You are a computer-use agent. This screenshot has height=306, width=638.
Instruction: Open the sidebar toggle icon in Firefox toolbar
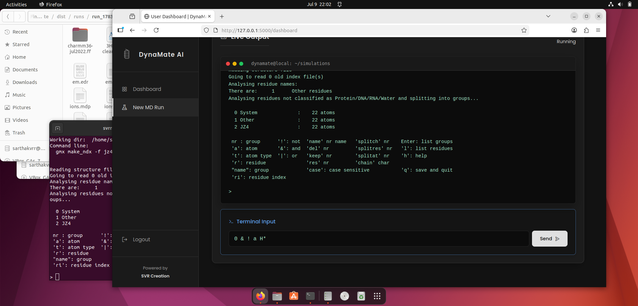tap(120, 30)
